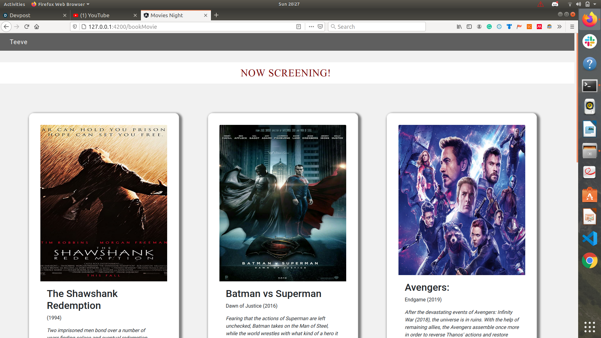
Task: Go to Firefox home page icon
Action: (37, 27)
